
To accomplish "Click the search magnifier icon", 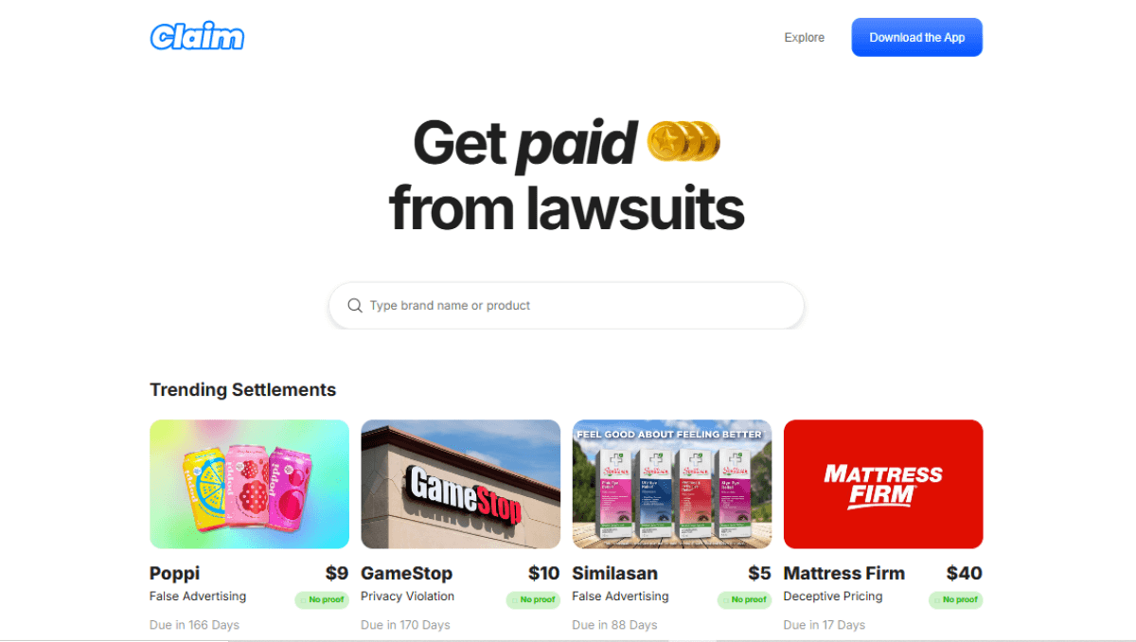I will click(x=355, y=305).
